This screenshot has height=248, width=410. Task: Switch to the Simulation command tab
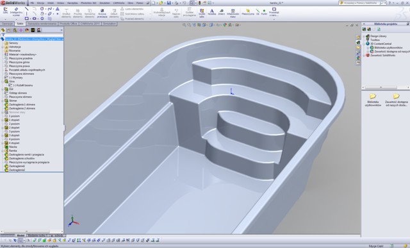[110, 24]
